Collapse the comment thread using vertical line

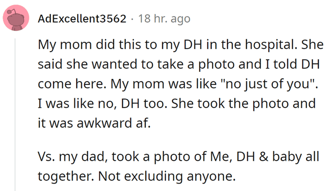coord(15,114)
